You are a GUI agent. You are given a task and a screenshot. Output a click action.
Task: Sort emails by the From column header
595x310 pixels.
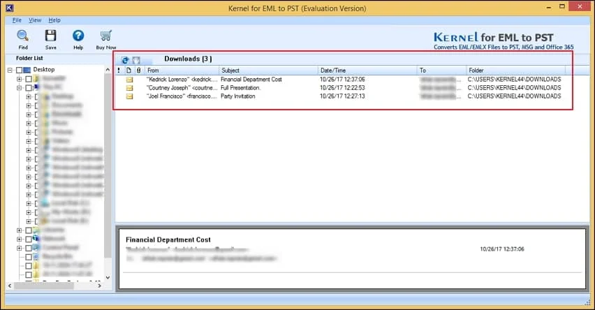pos(182,71)
